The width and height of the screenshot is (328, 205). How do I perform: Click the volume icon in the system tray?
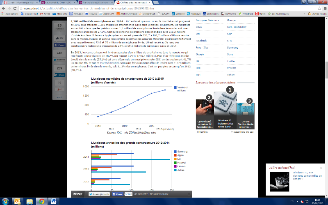pyautogui.click(x=302, y=202)
